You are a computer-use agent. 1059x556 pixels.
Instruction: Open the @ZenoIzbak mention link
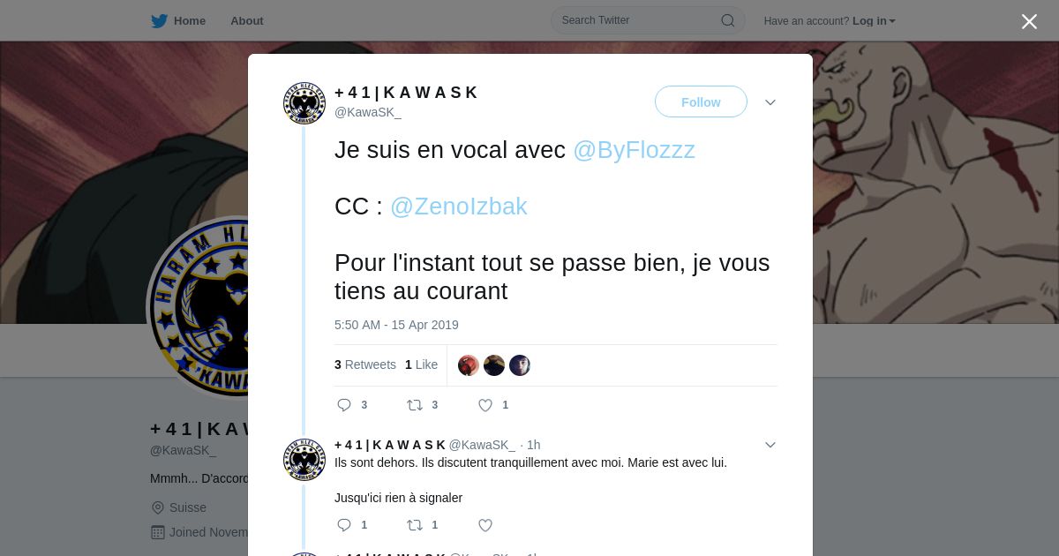point(458,207)
